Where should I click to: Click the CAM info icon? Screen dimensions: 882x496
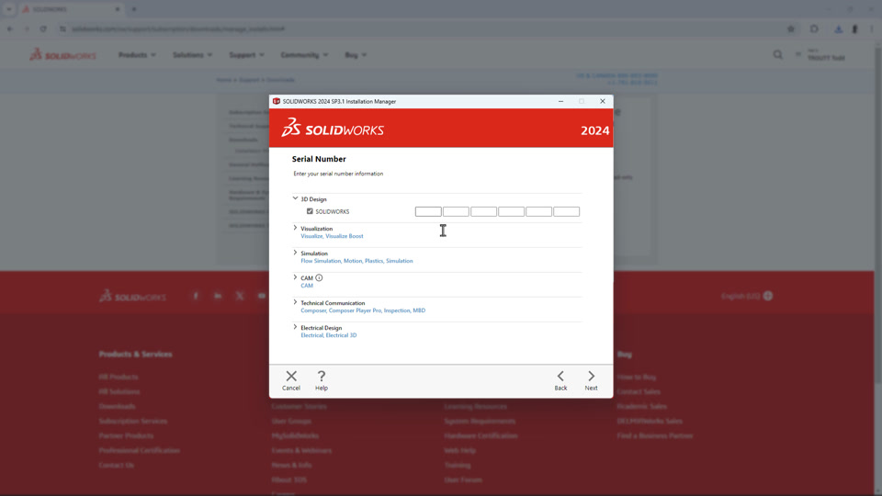(319, 277)
